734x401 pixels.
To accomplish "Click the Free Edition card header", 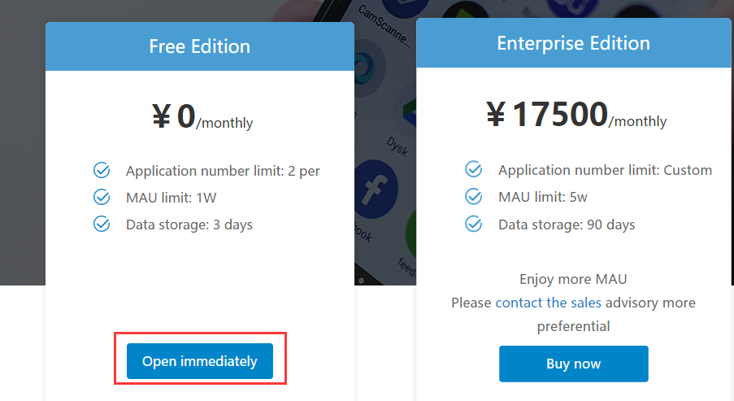I will point(200,46).
